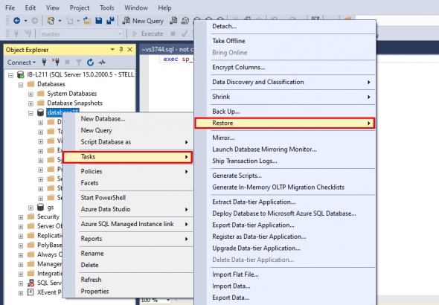Expand the gs database node
The height and width of the screenshot is (305, 439).
tap(31, 208)
